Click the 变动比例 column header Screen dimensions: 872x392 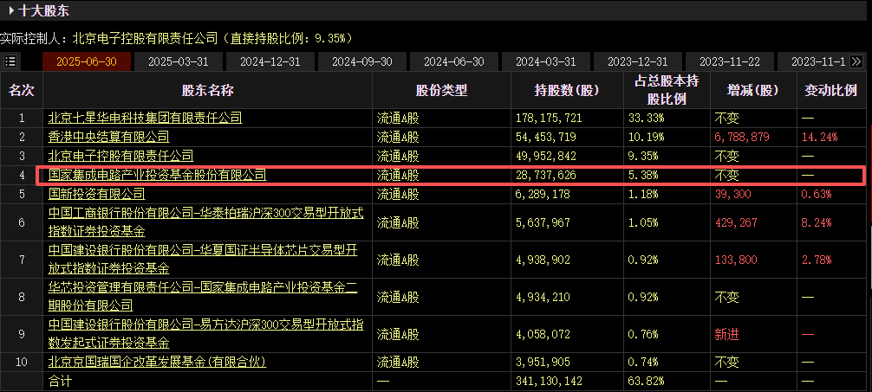[x=831, y=91]
